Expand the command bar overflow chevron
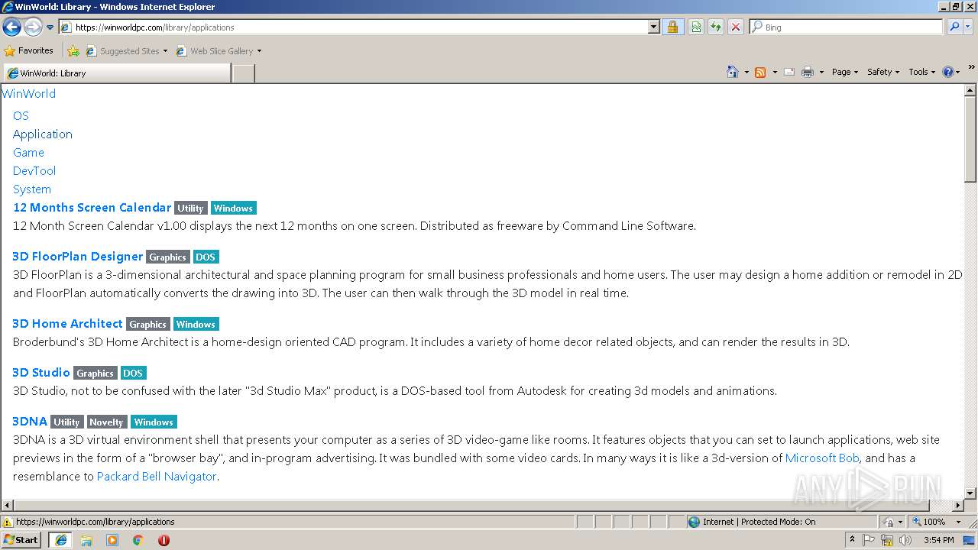Screen dimensions: 978x550 click(x=971, y=67)
